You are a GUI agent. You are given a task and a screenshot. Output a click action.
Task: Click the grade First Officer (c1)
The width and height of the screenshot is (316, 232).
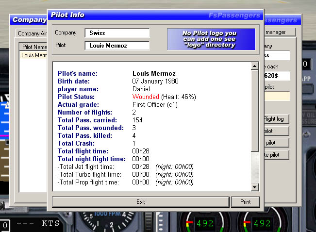[x=155, y=105]
